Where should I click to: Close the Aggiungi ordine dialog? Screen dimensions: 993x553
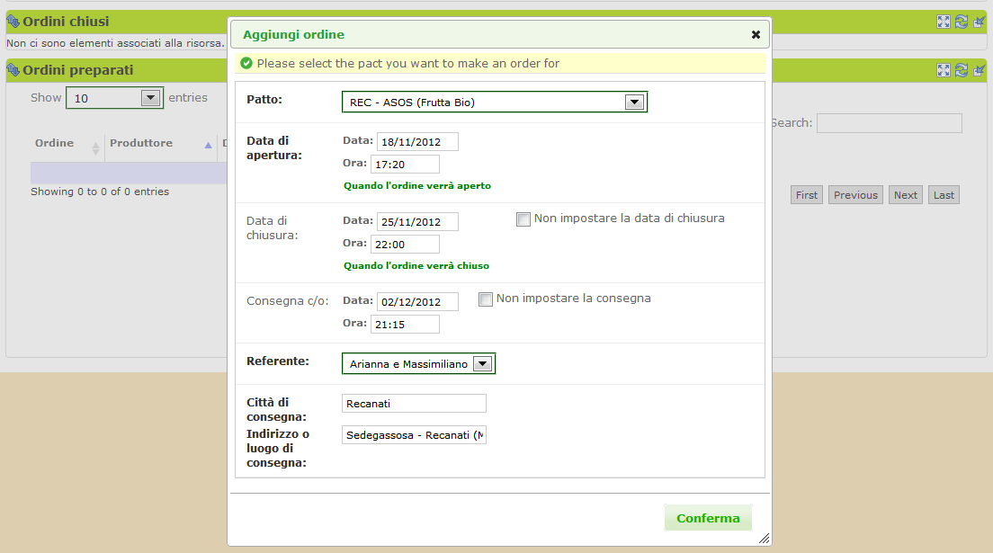(x=756, y=35)
